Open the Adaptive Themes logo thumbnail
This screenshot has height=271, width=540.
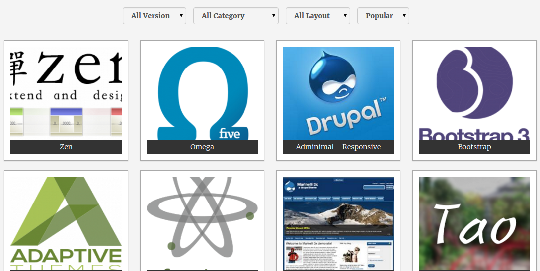(x=66, y=223)
